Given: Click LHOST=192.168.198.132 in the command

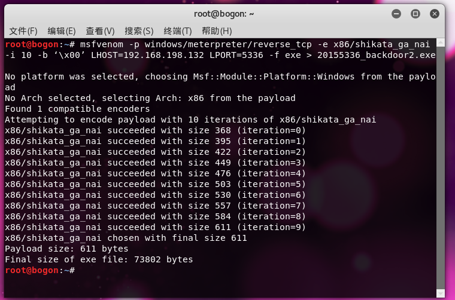Looking at the screenshot, I should (147, 55).
